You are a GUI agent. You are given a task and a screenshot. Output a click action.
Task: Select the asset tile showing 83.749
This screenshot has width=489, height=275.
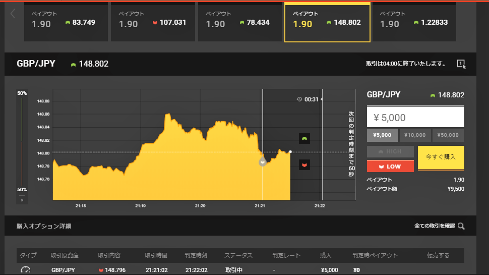[x=66, y=23]
